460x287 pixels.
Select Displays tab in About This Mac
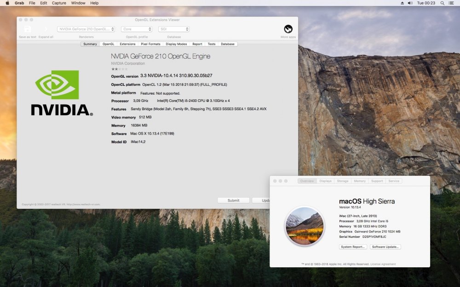(325, 181)
